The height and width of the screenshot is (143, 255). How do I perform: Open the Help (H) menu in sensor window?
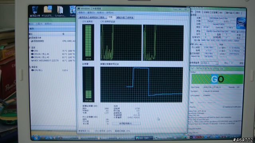[48, 24]
